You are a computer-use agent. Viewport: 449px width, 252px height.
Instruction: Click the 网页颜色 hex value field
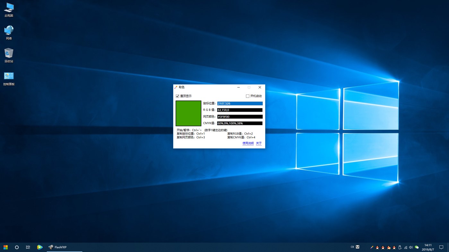tap(240, 117)
